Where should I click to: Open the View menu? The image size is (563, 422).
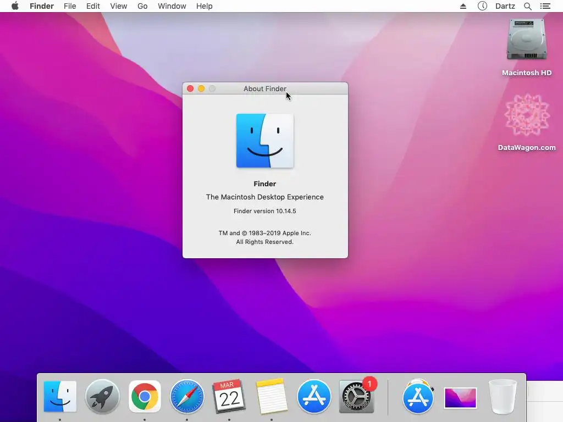119,6
